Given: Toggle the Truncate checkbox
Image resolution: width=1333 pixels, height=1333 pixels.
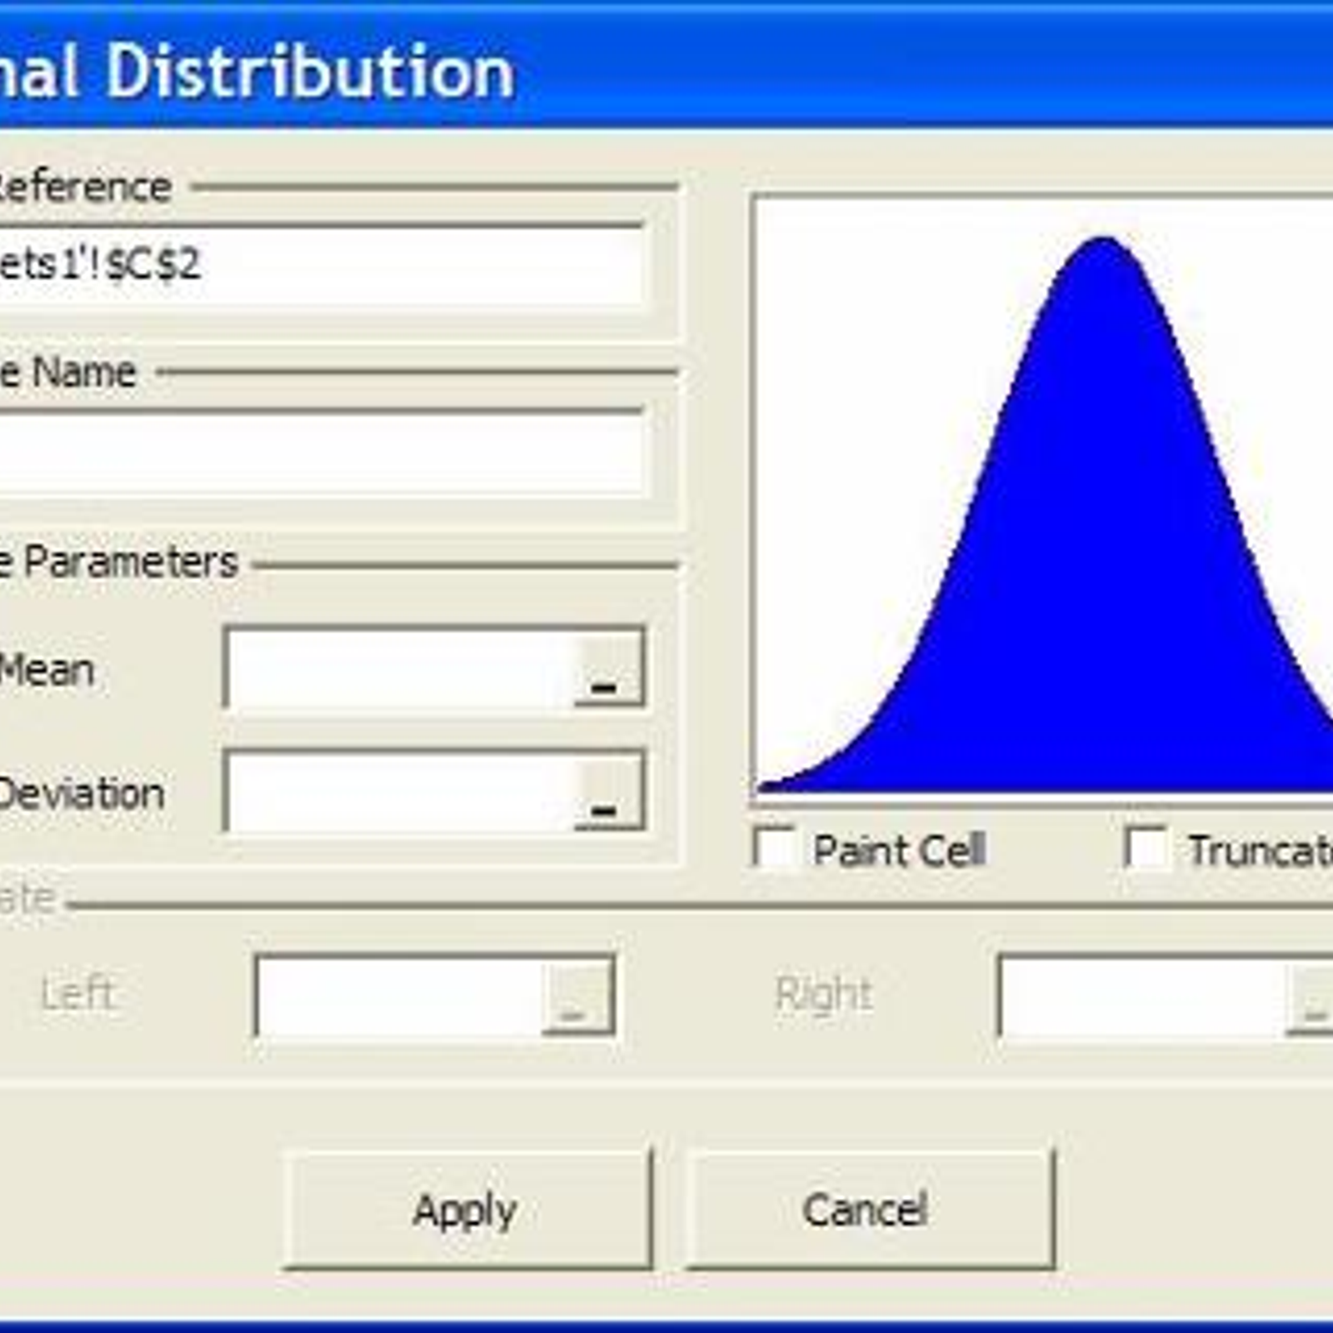Looking at the screenshot, I should pos(1146,848).
